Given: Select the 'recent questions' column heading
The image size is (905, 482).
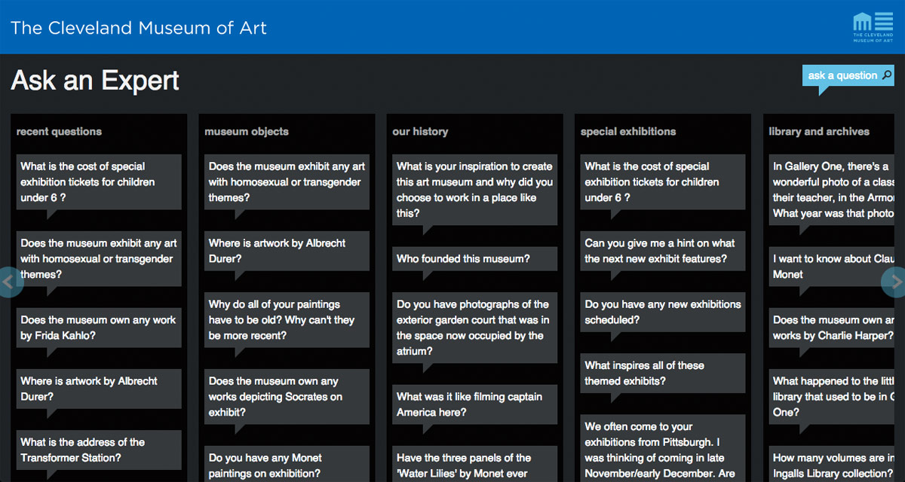Looking at the screenshot, I should tap(59, 131).
